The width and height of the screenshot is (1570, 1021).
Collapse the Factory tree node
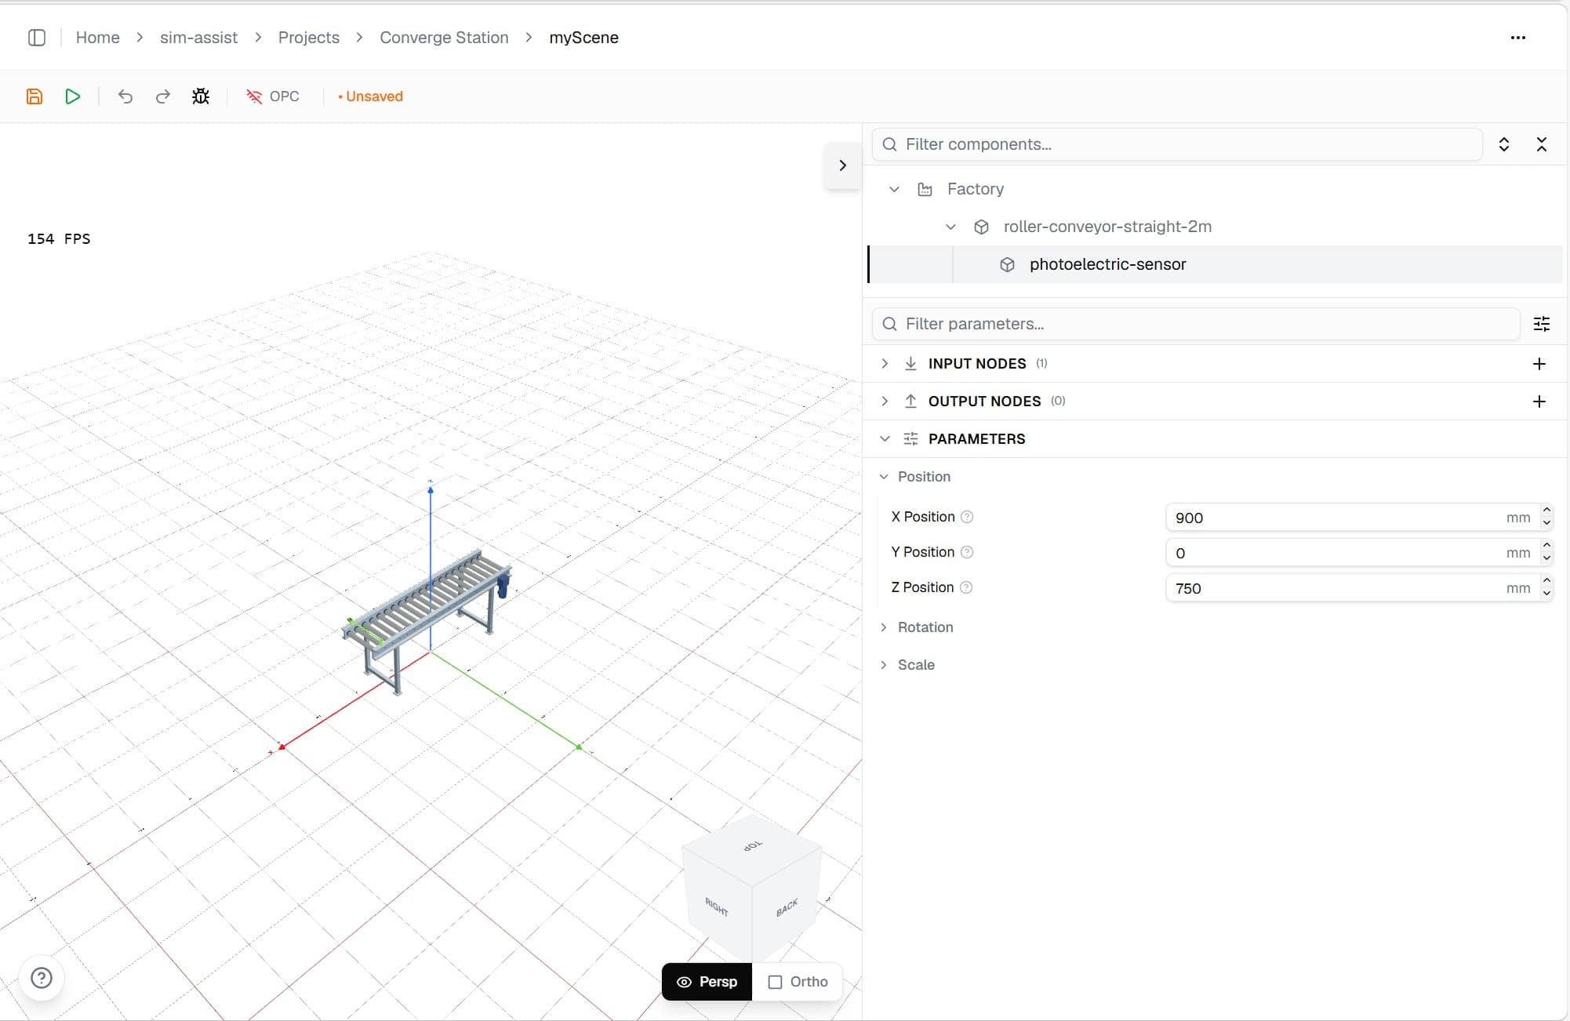(x=893, y=189)
